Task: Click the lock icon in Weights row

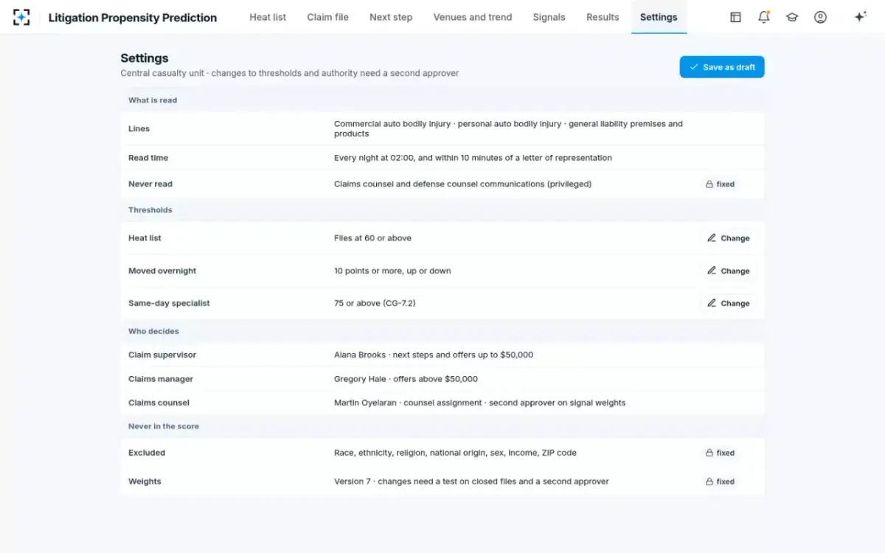Action: (x=709, y=481)
